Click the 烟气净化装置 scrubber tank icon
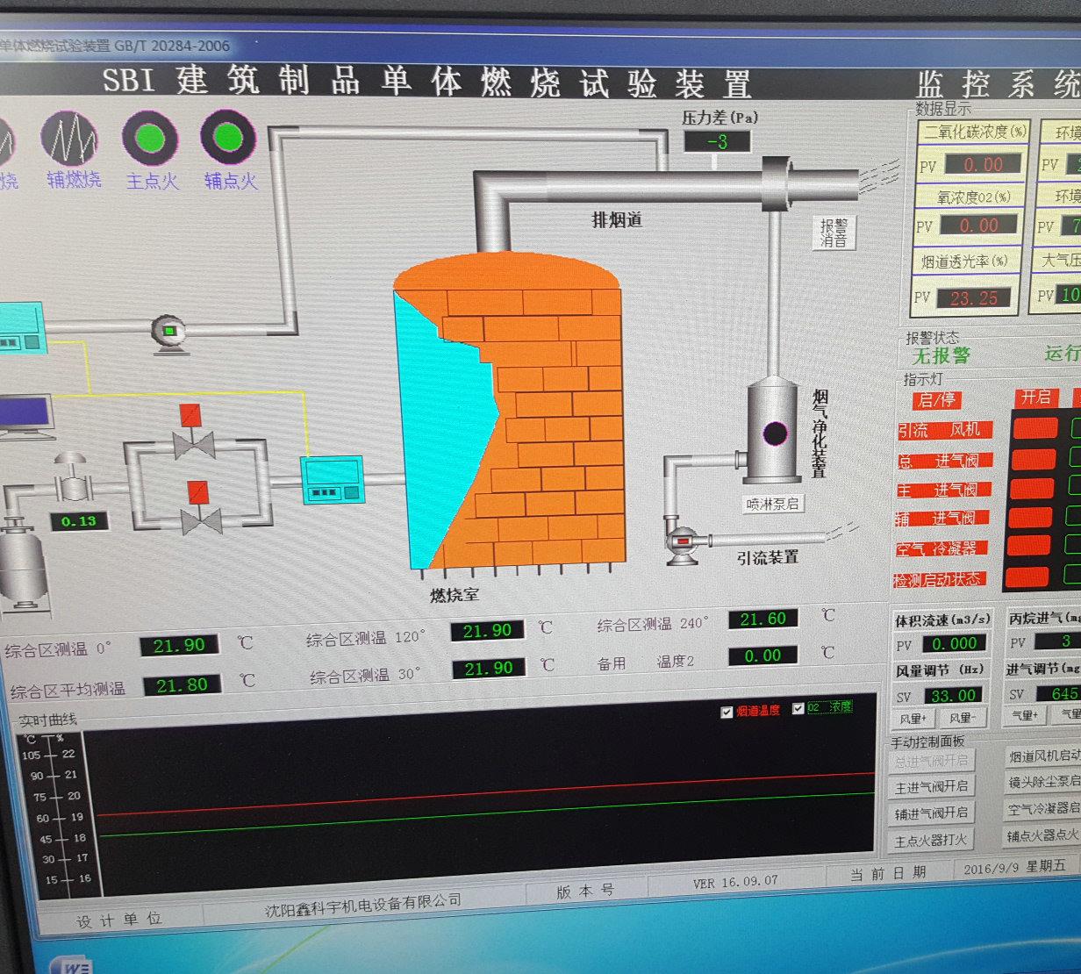This screenshot has width=1081, height=974. [774, 432]
